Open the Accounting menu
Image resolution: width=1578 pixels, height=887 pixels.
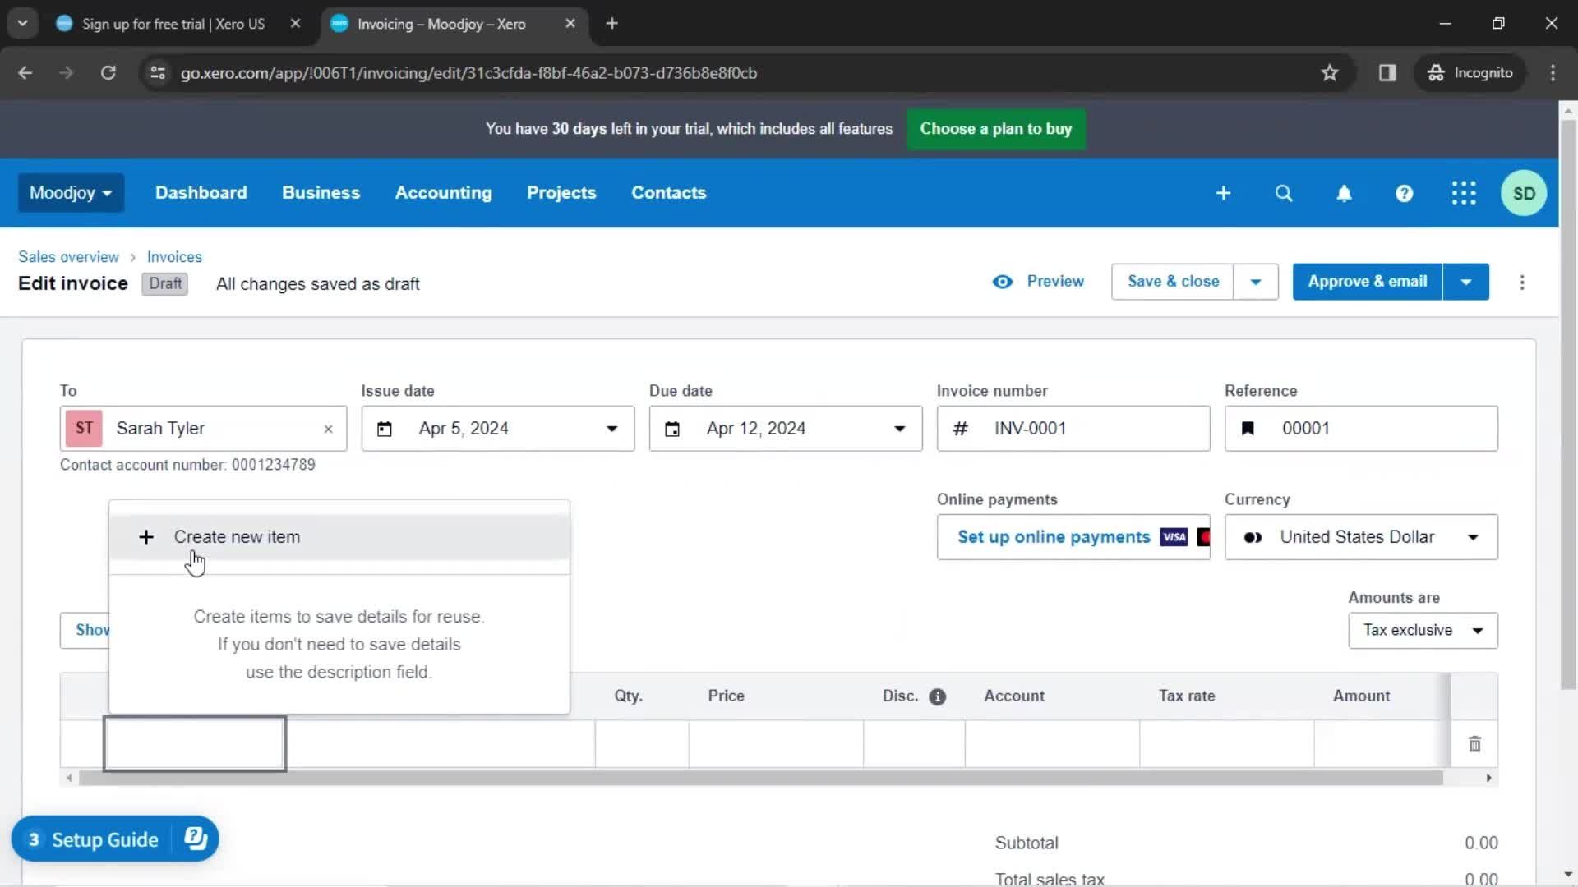444,193
